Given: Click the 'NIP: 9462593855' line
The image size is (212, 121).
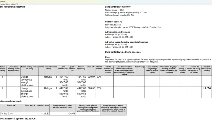Looking at the screenshot, I should click(x=113, y=25).
